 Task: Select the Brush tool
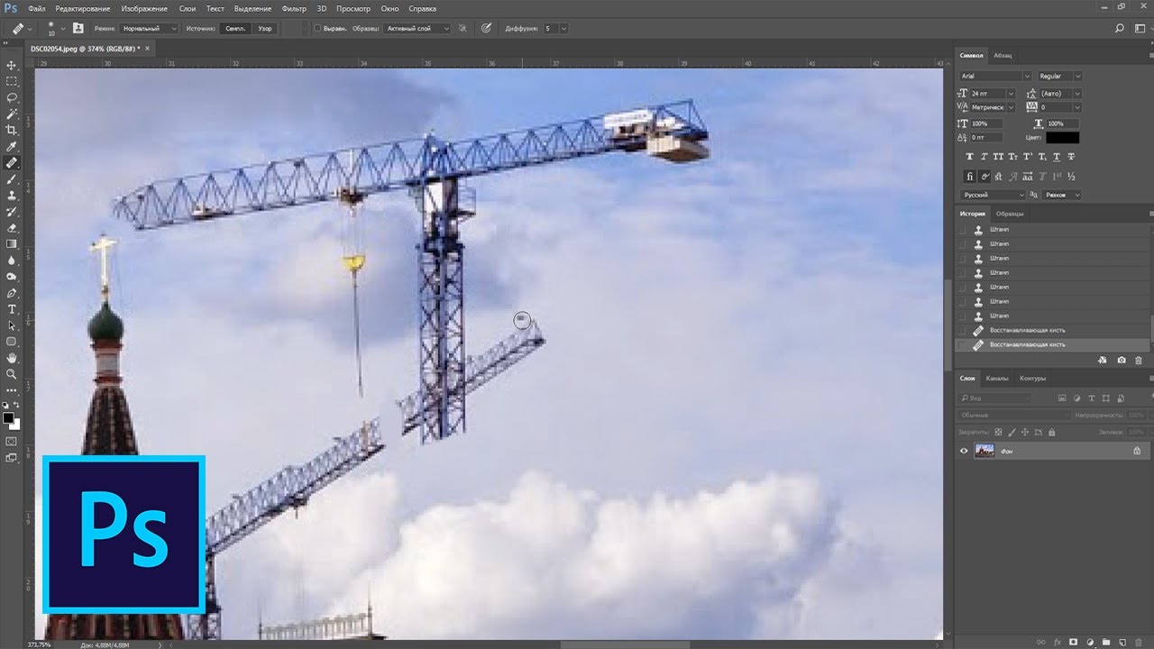point(12,179)
